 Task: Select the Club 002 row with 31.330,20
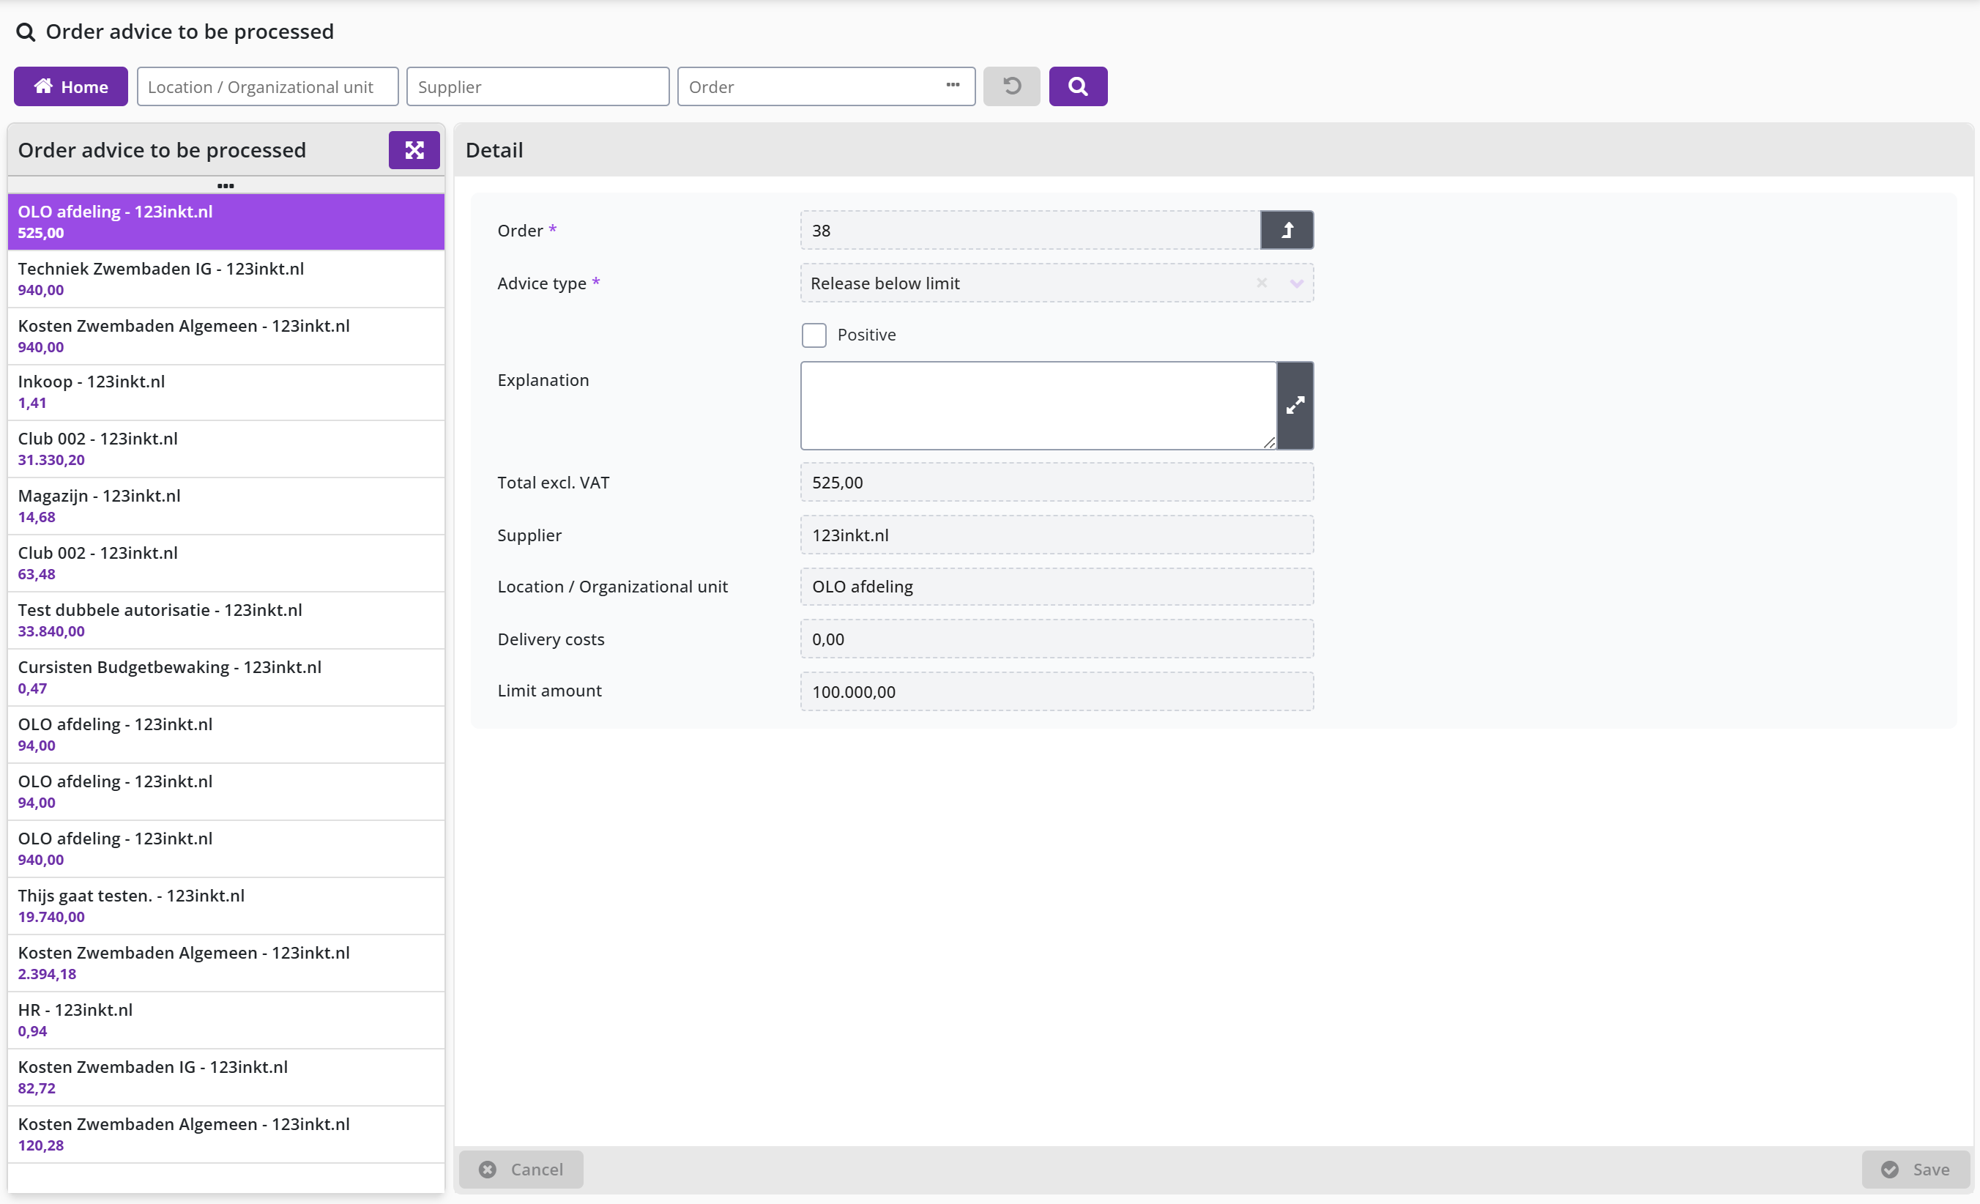coord(226,448)
